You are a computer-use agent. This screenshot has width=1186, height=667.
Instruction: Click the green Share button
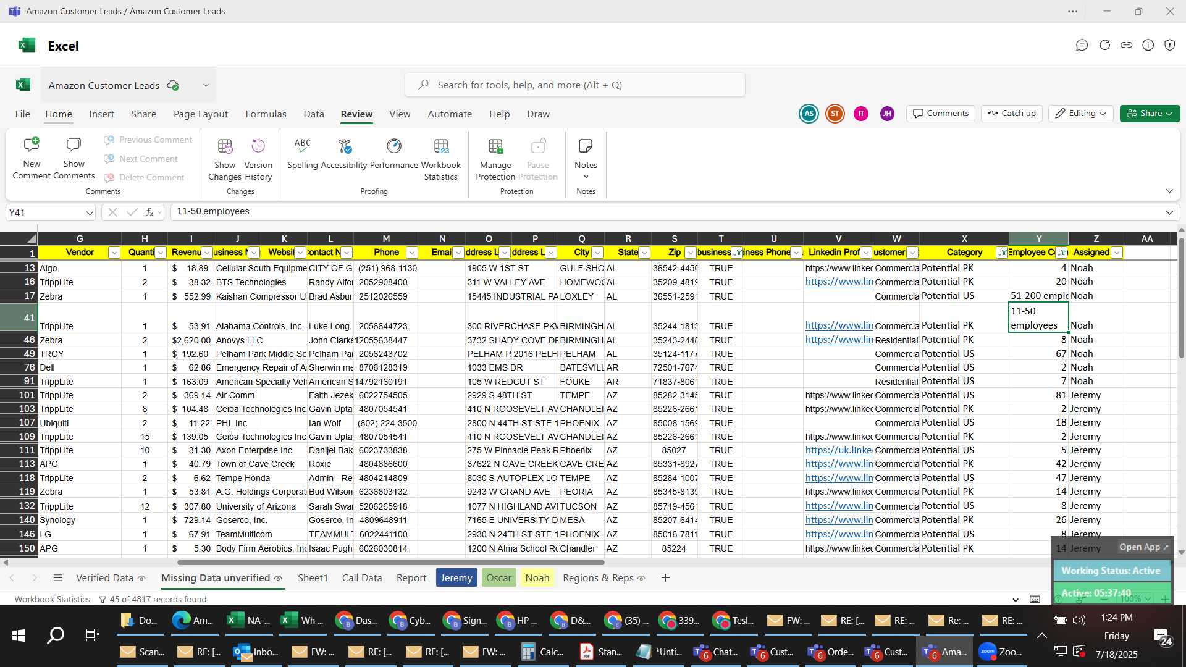(x=1150, y=114)
